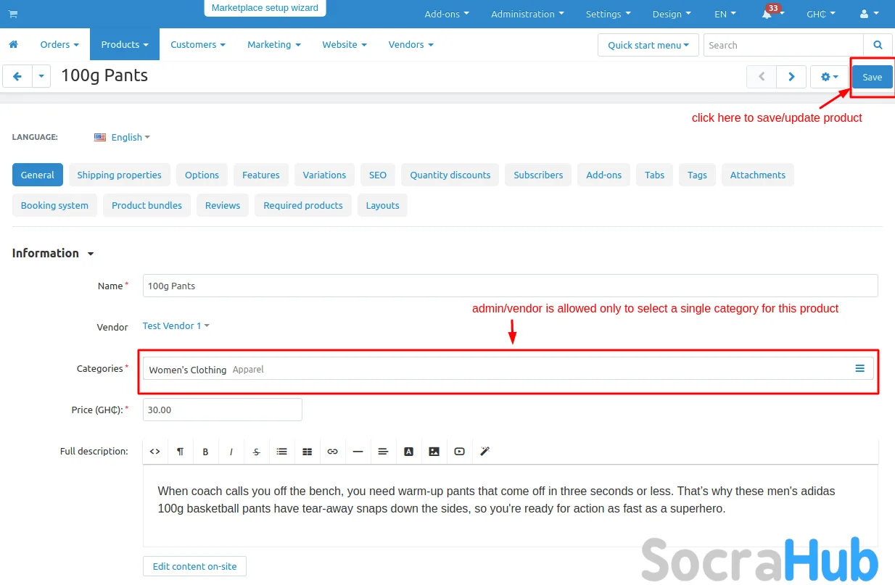
Task: Insert a link in description editor
Action: [x=332, y=452]
